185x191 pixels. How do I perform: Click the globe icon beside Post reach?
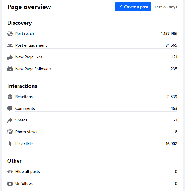click(x=10, y=34)
